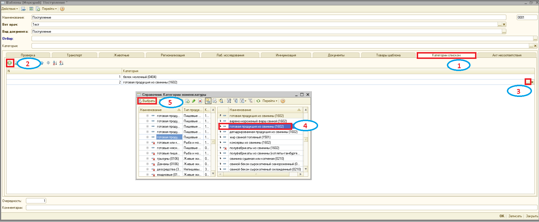Image resolution: width=539 pixels, height=222 pixels.
Task: Clear the Вет врач field with X
Action: click(x=504, y=25)
